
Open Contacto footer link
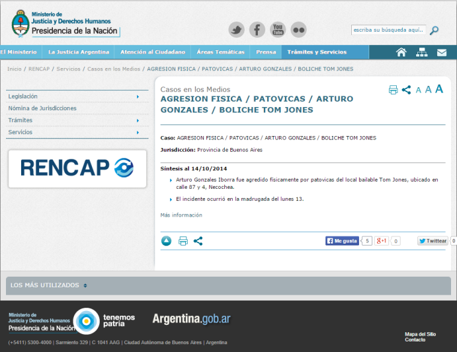(x=415, y=339)
